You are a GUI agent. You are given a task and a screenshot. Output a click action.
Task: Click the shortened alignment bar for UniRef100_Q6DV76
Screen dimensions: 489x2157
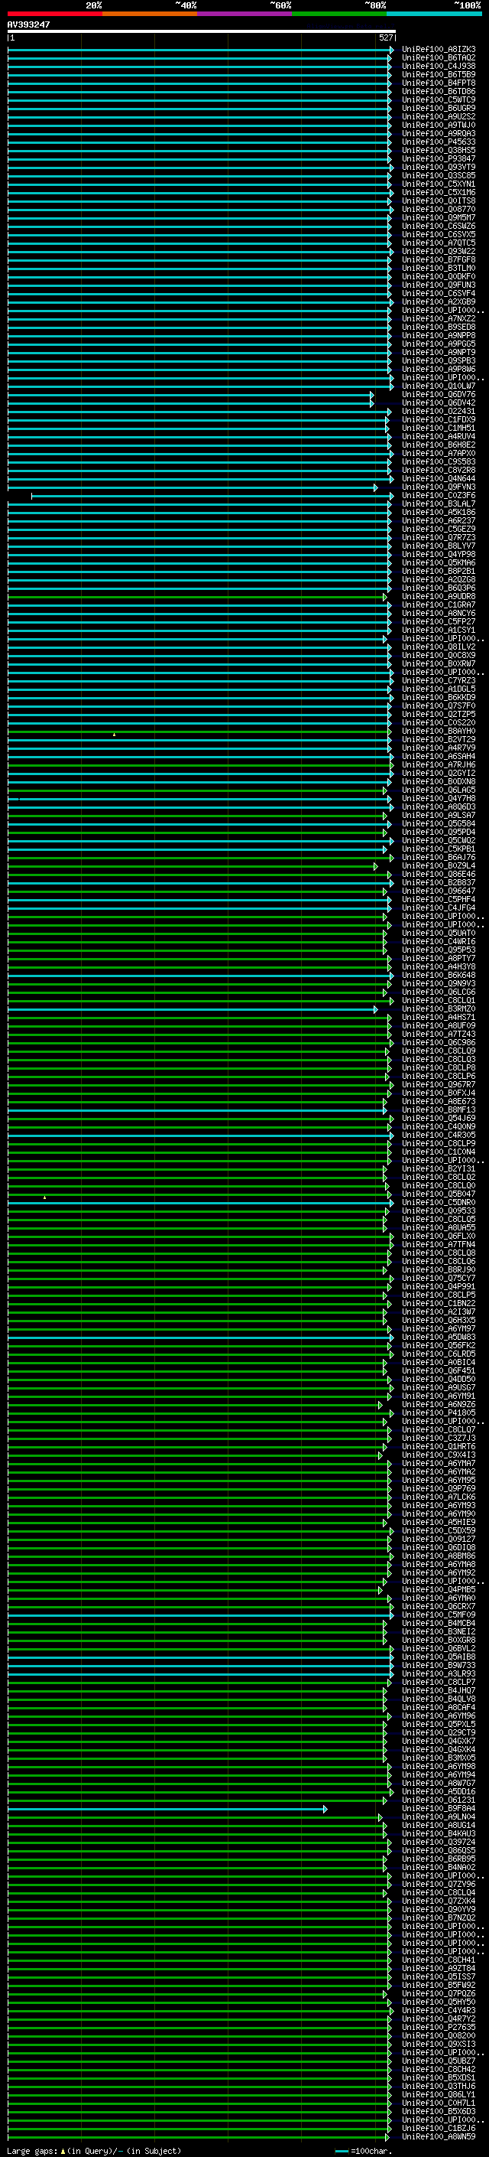[x=190, y=396]
